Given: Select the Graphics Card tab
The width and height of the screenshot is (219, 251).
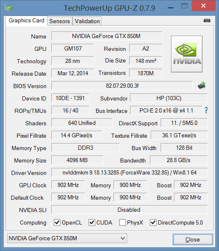Looking at the screenshot, I should coord(26,21).
